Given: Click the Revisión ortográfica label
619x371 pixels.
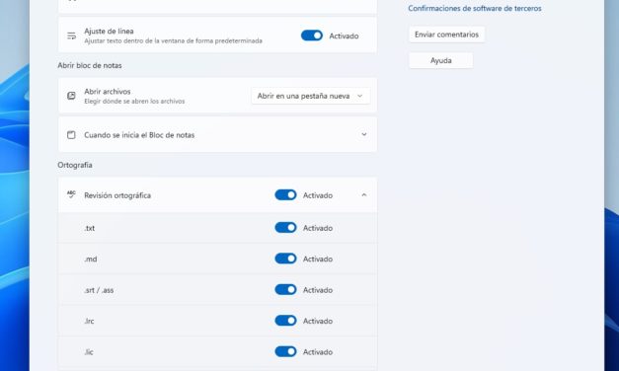Looking at the screenshot, I should tap(117, 195).
